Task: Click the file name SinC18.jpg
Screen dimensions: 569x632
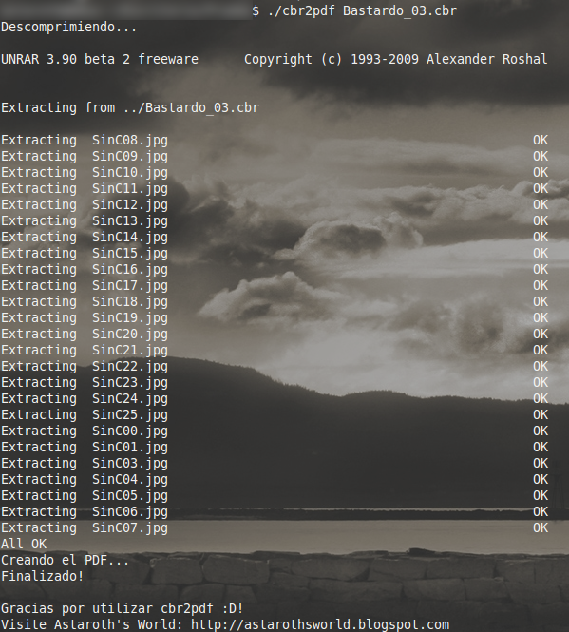Action: [x=130, y=301]
